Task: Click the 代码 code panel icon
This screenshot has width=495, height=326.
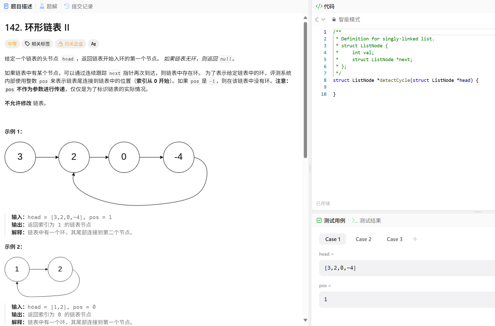Action: coord(319,6)
